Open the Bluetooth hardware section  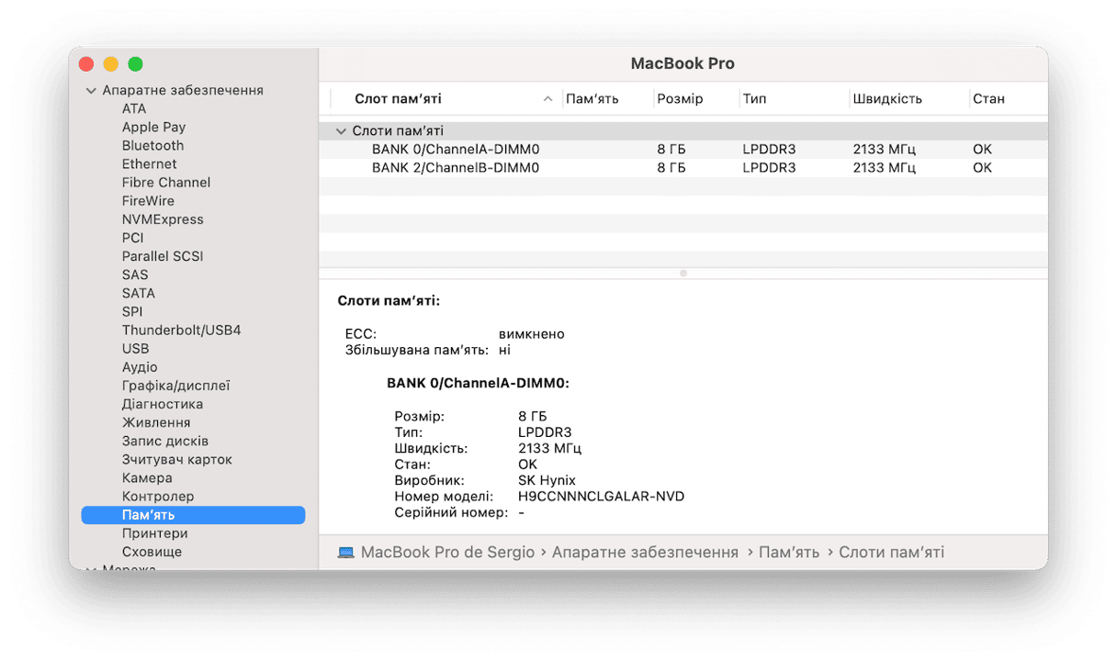coord(152,145)
